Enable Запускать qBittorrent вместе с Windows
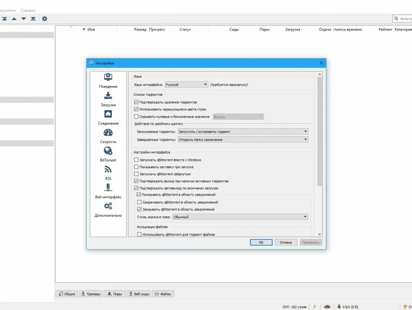Screen dimensions: 412x310 coord(136,160)
